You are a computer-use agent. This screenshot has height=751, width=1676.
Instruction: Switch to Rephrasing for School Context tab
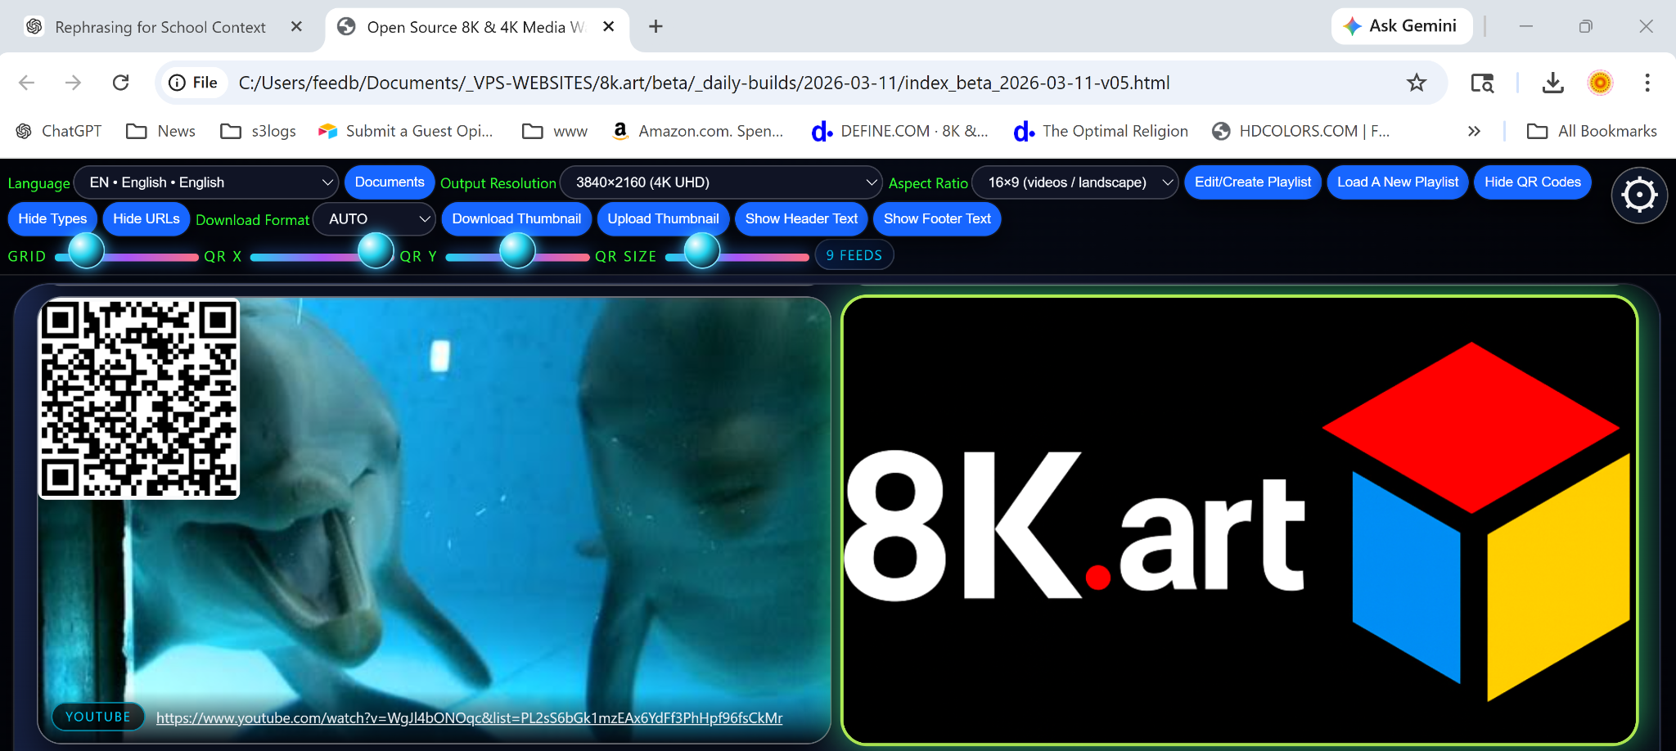coord(161,27)
